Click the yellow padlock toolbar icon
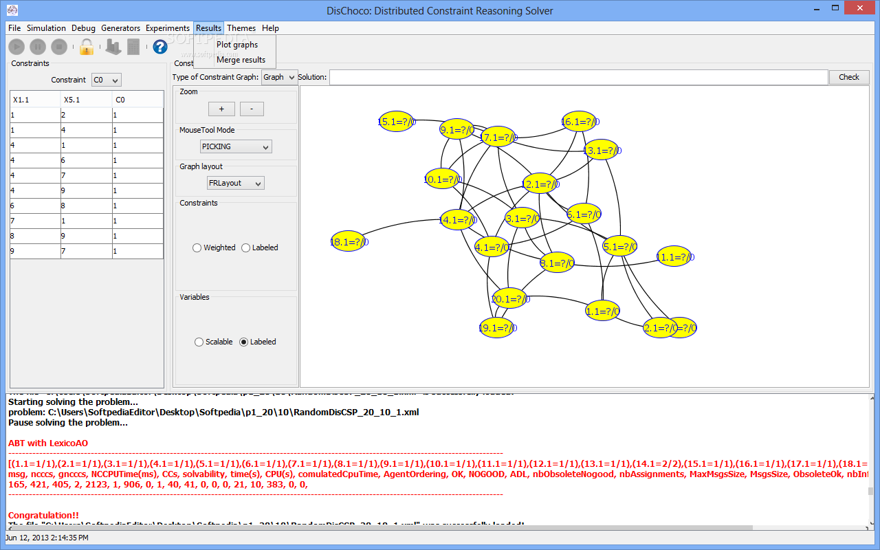Screen dimensions: 880x550 click(x=86, y=47)
